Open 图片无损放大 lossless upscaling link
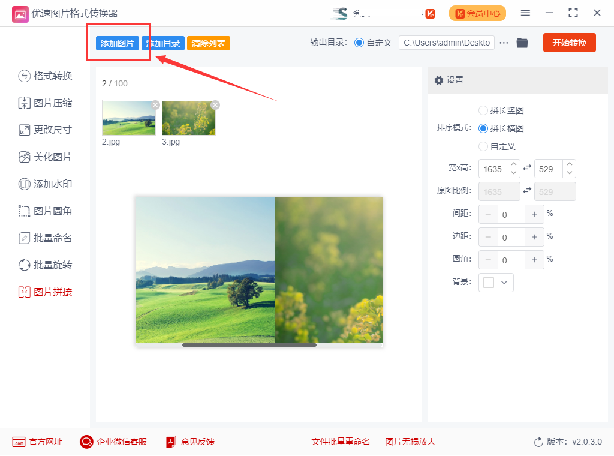 [410, 442]
